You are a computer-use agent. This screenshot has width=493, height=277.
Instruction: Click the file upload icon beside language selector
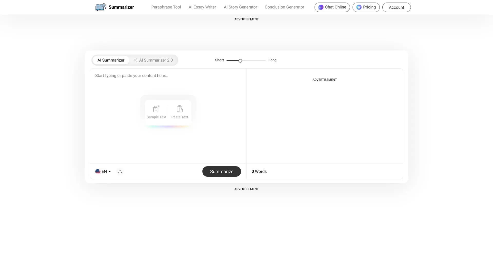(120, 171)
